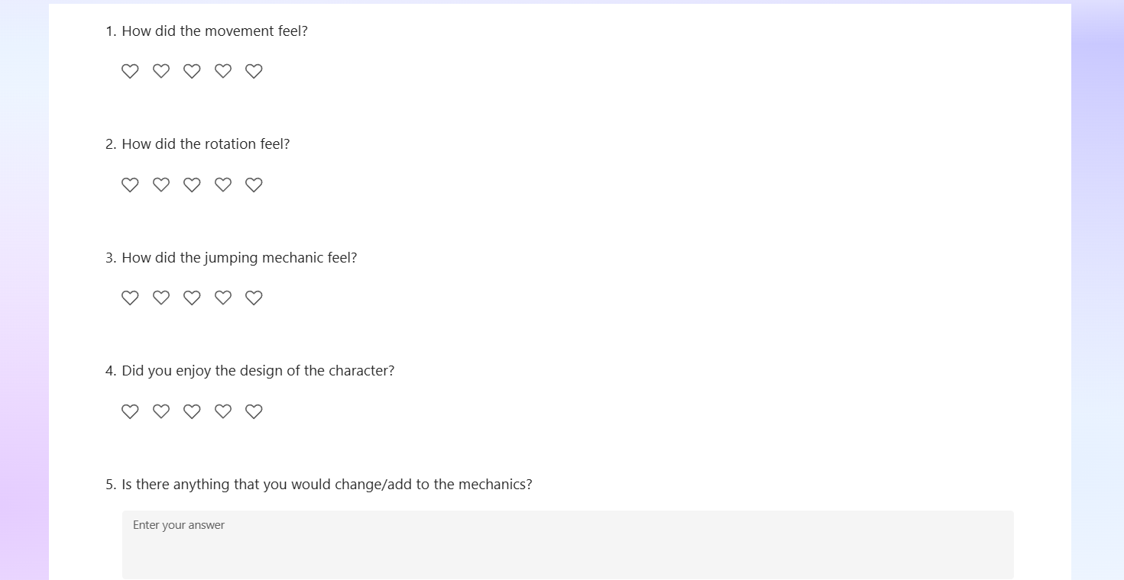The width and height of the screenshot is (1124, 580).
Task: Rate rotation feel with the first heart
Action: pyautogui.click(x=130, y=185)
